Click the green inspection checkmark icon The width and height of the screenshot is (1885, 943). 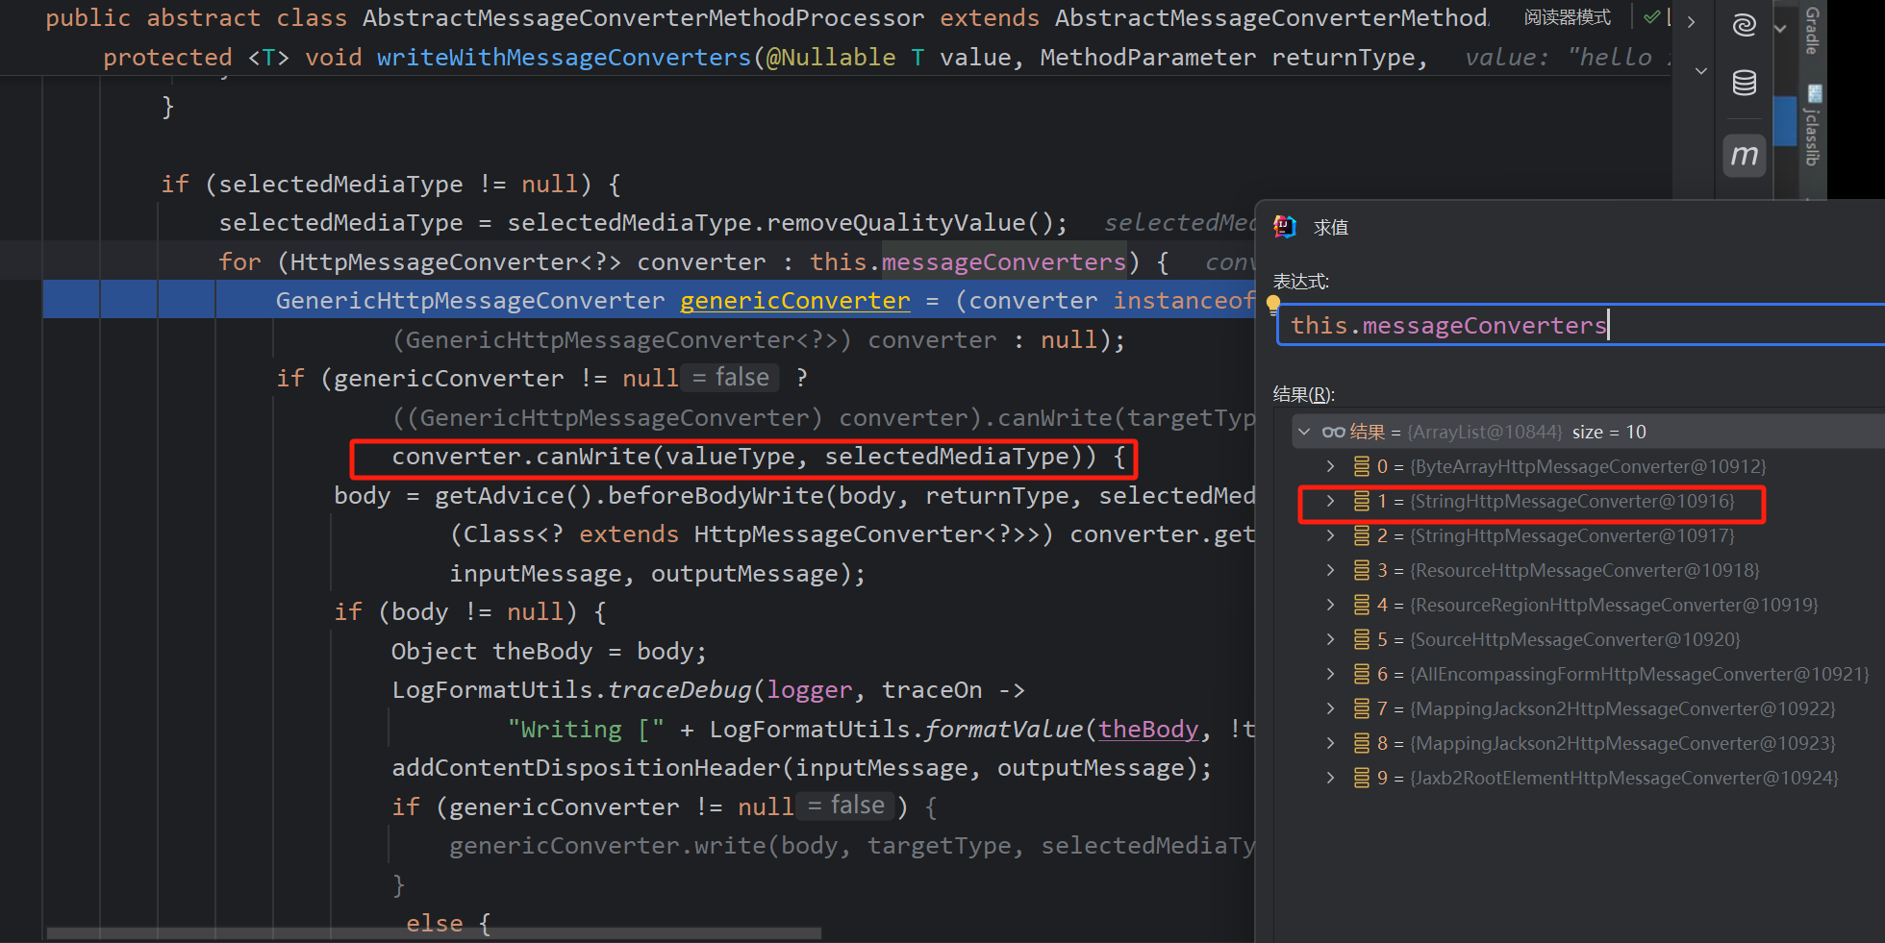tap(1651, 17)
